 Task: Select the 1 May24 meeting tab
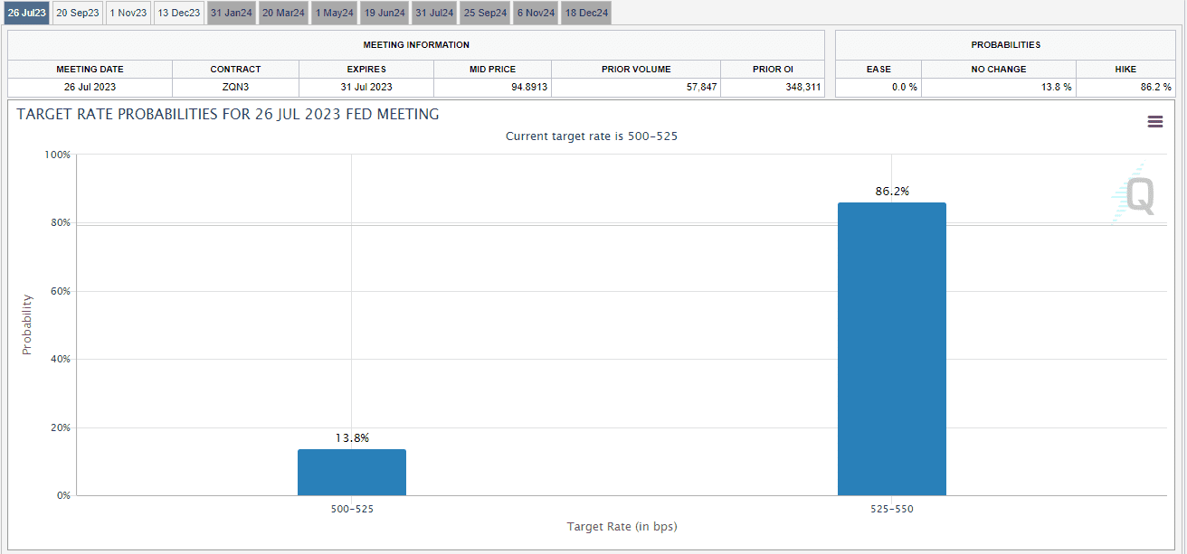334,13
